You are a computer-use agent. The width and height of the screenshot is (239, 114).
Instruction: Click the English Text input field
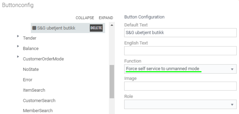tap(180, 51)
